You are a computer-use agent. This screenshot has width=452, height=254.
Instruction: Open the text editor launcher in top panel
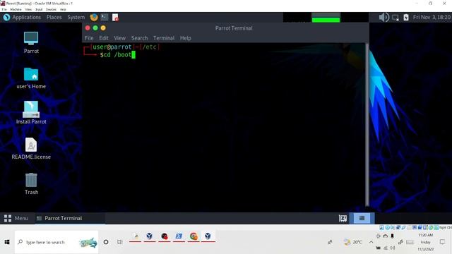coord(115,17)
